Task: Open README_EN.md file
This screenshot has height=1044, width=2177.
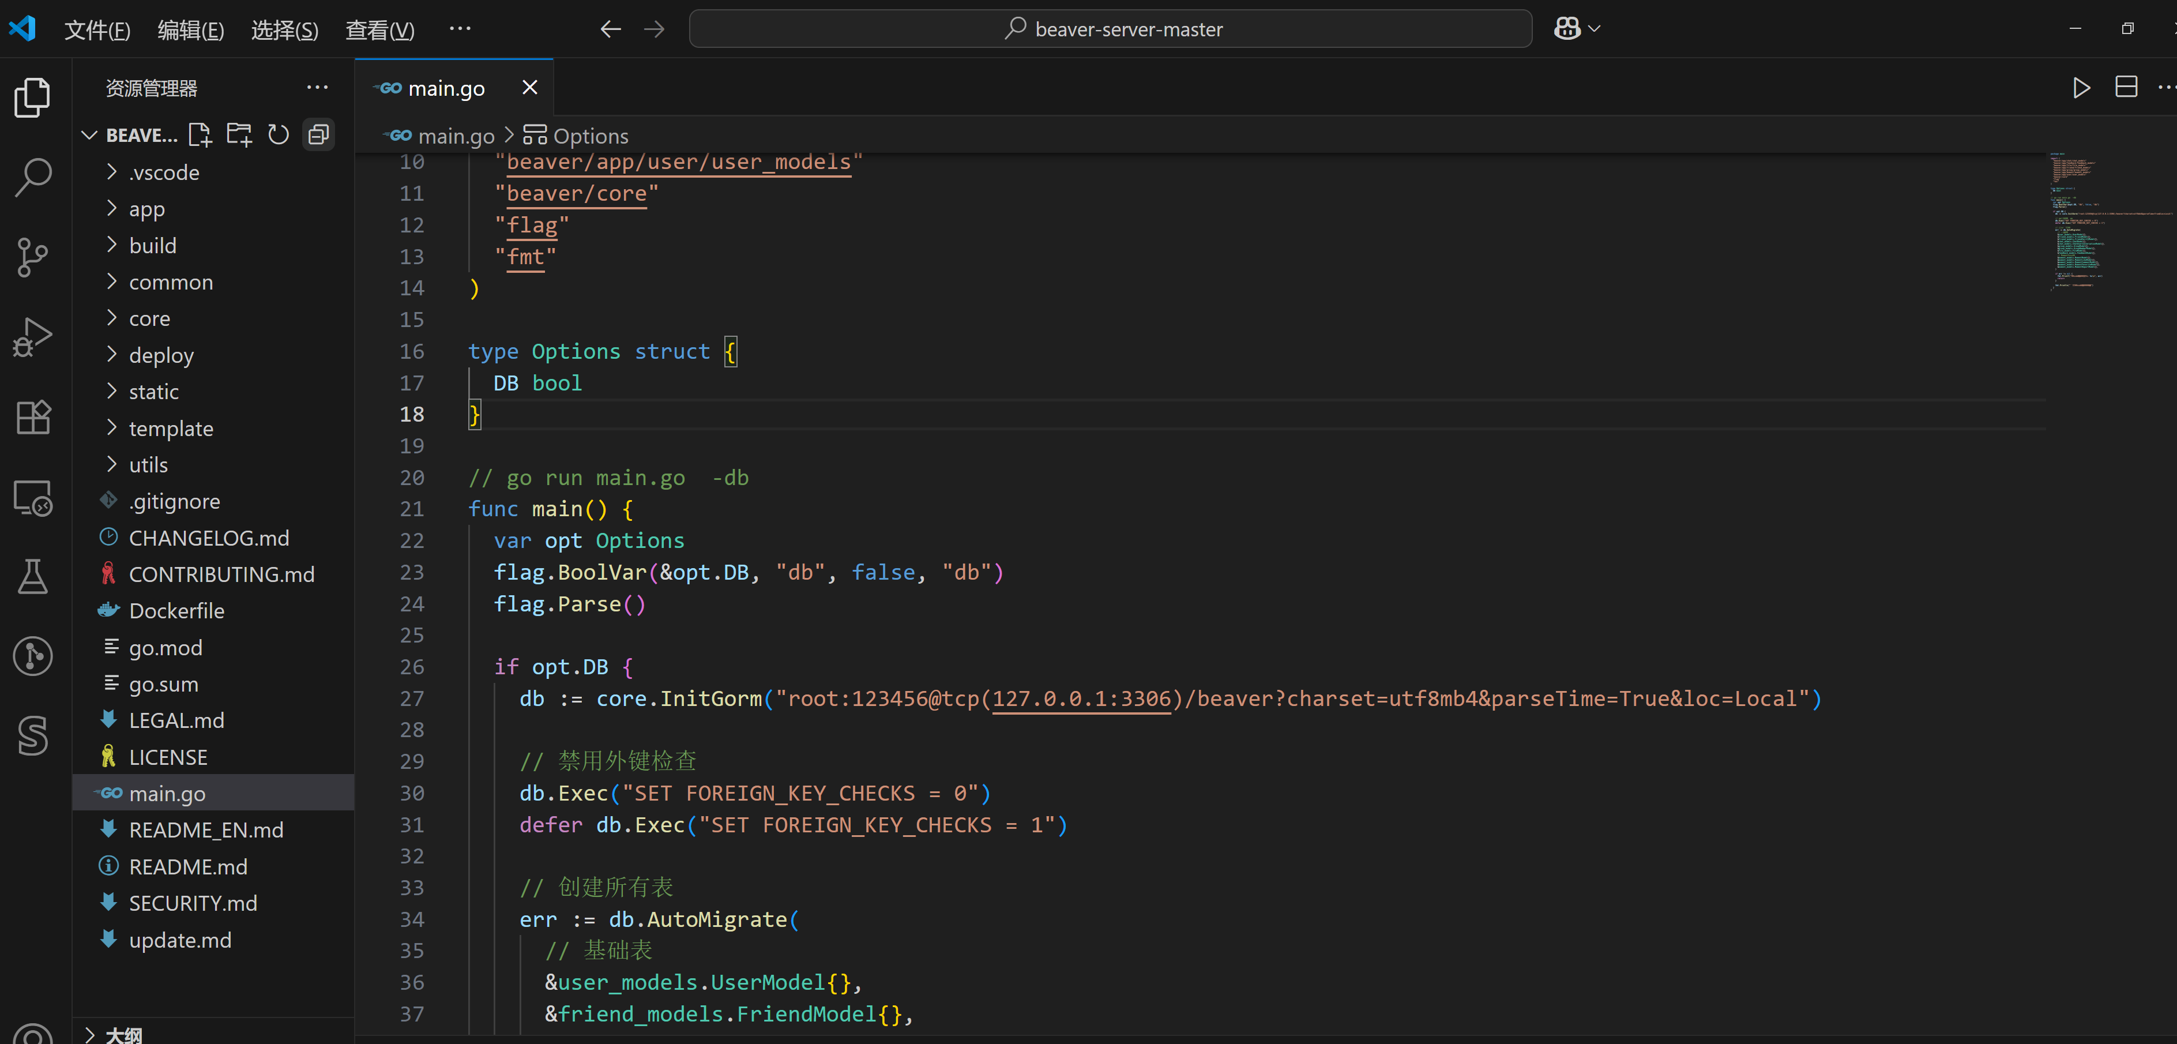Action: 213,830
